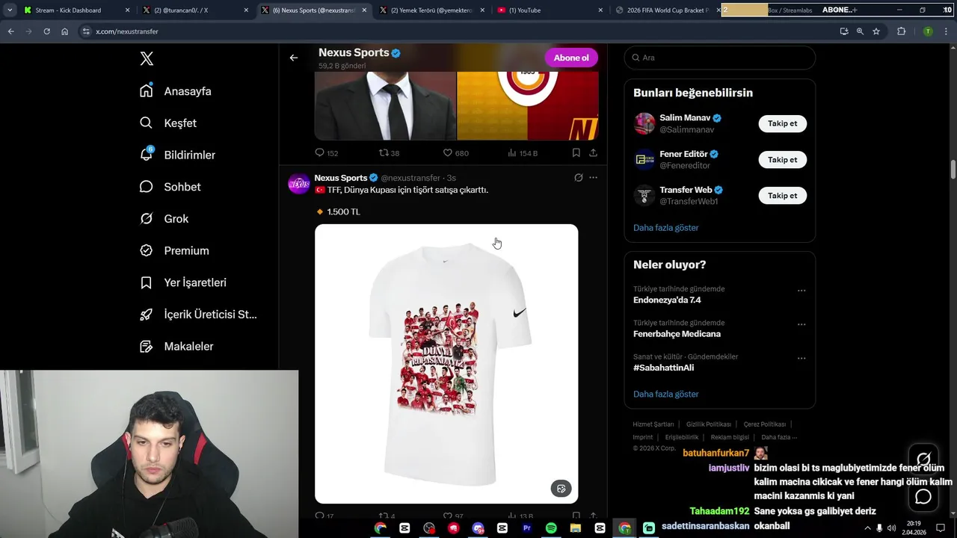Screen dimensions: 957x538
Task: Open the white t-shirt image
Action: point(446,364)
